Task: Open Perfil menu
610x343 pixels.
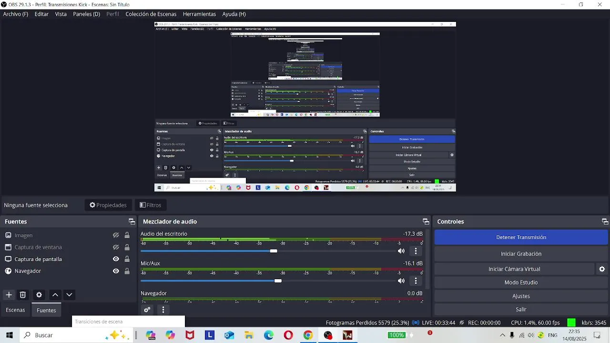Action: (113, 14)
